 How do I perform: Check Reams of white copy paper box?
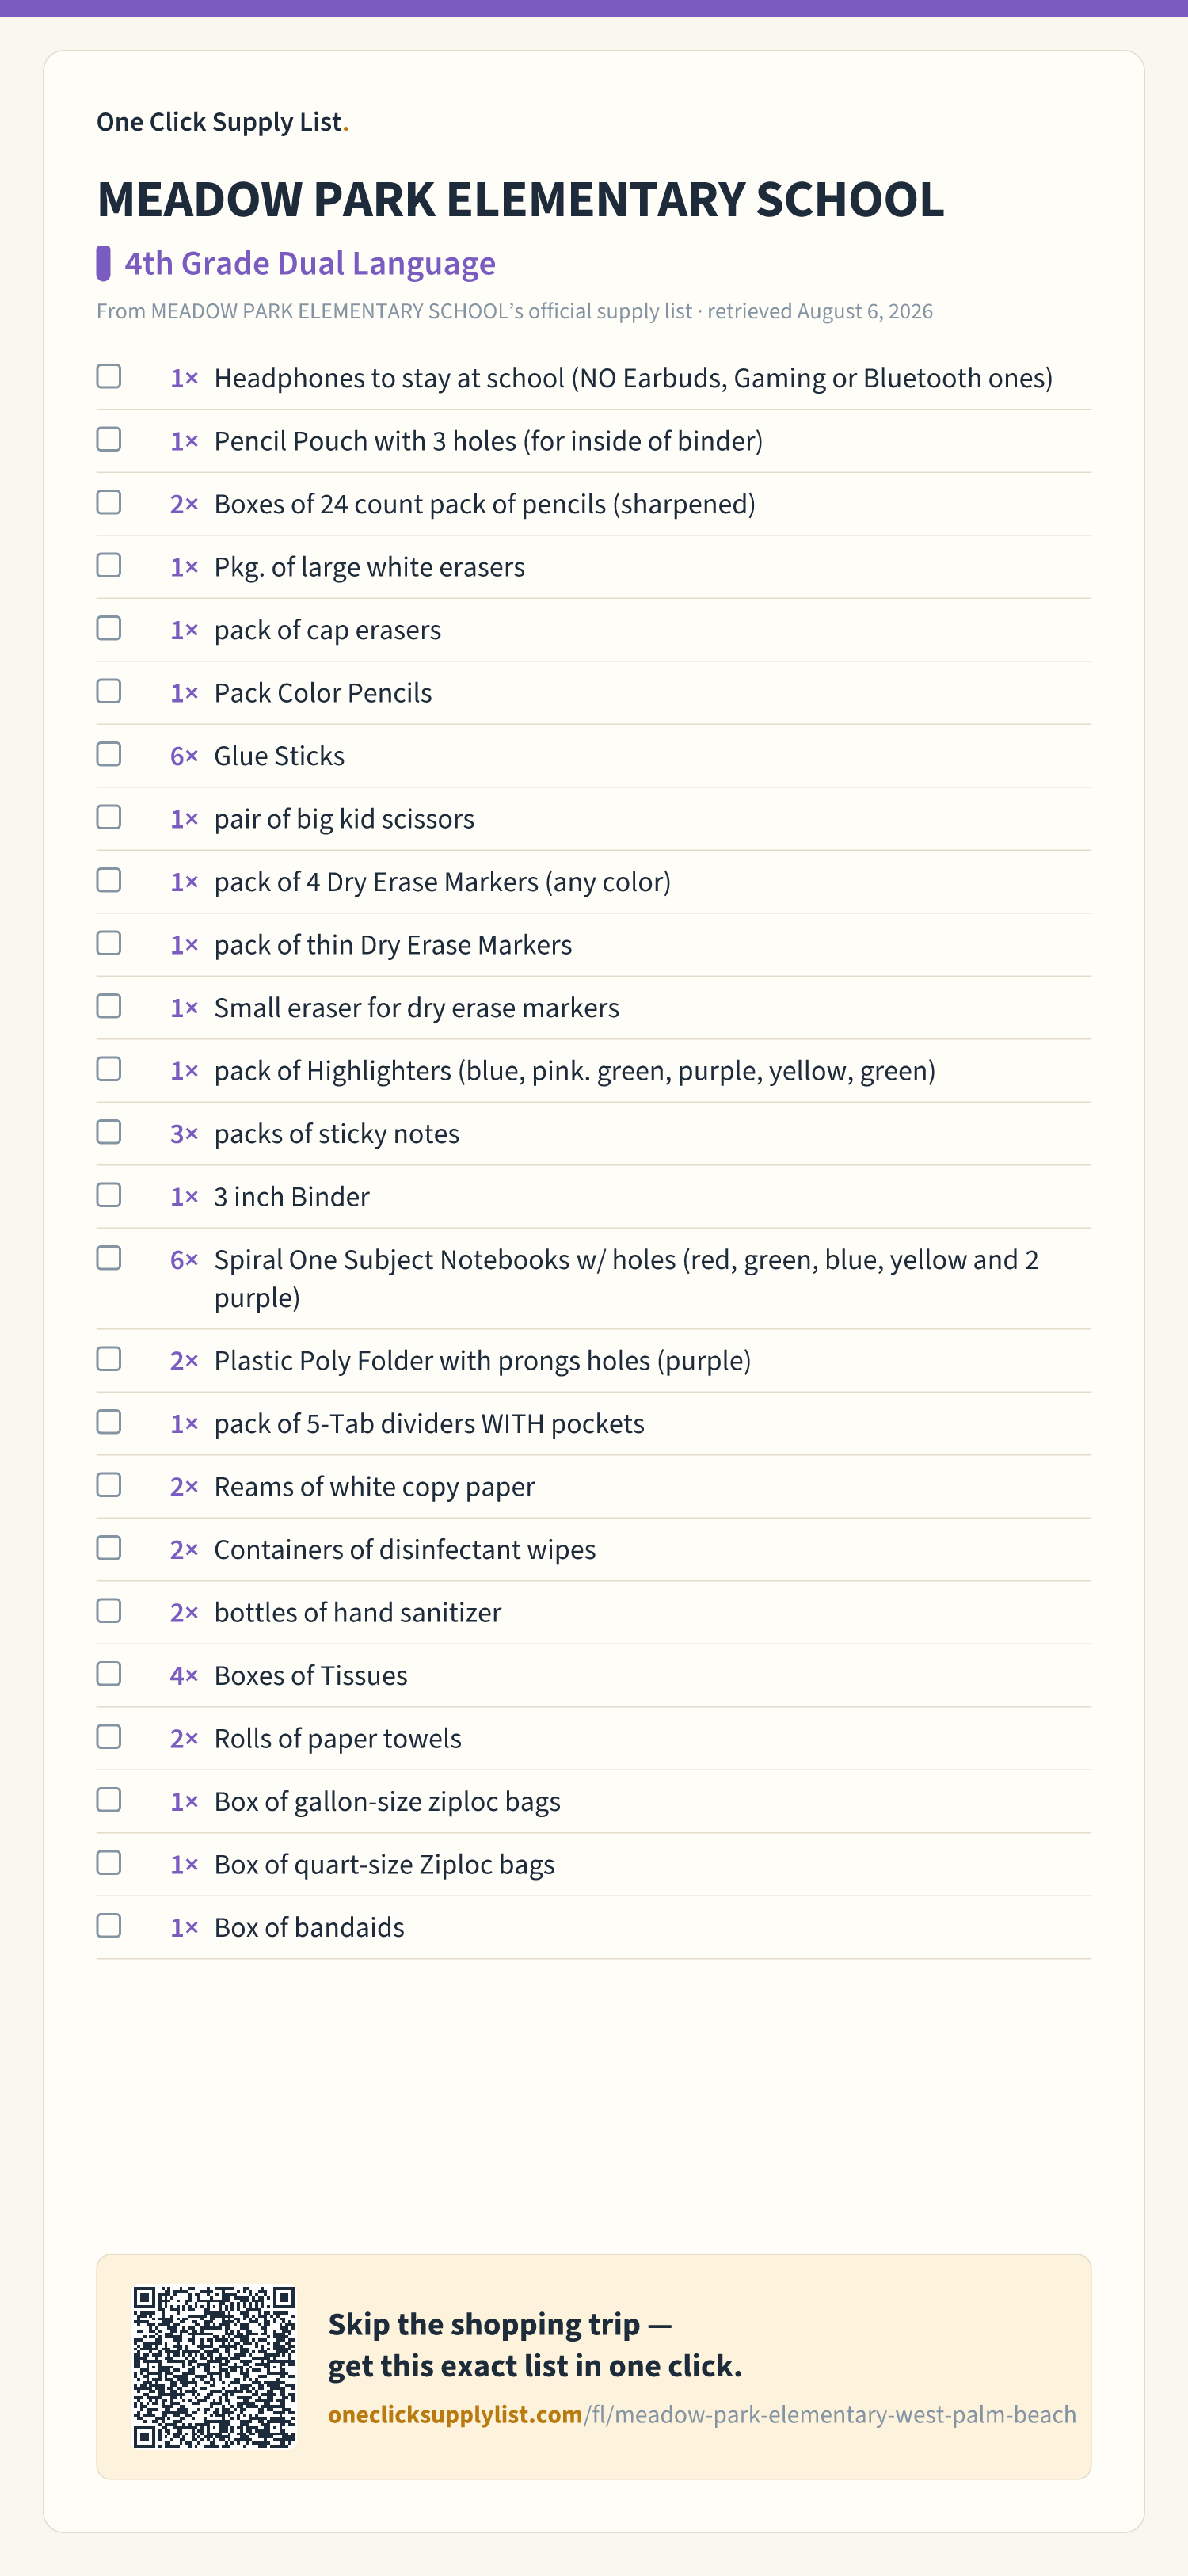point(109,1485)
